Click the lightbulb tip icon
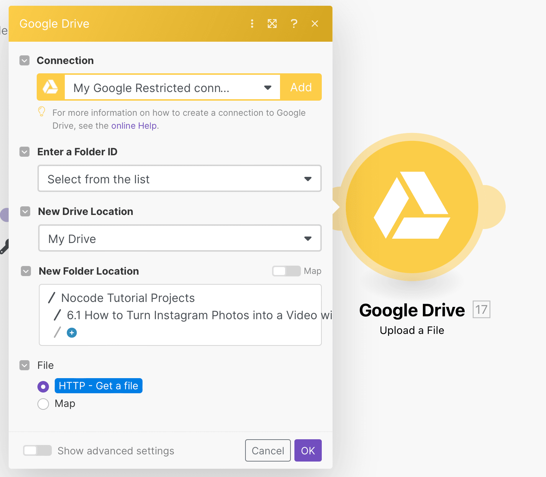Image resolution: width=546 pixels, height=477 pixels. pyautogui.click(x=42, y=112)
